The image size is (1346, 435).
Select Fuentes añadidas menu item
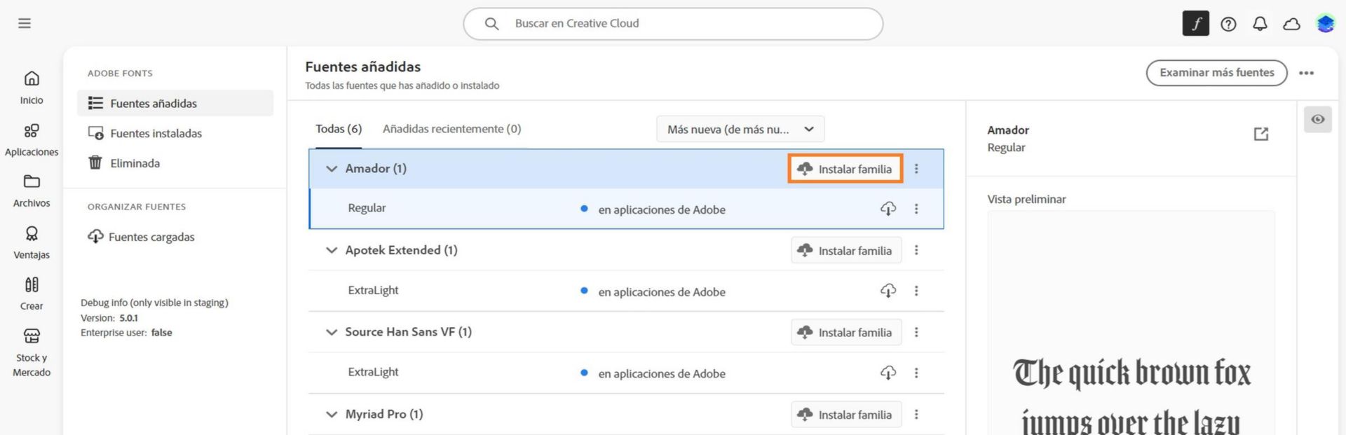(175, 103)
